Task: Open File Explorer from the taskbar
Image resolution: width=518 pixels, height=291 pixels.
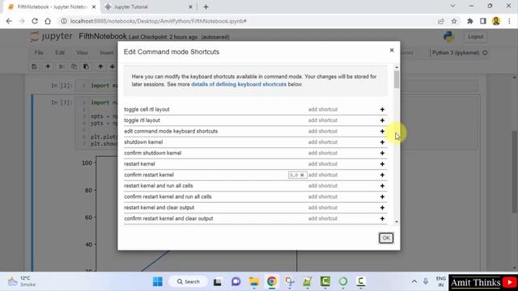Action: tap(253, 281)
